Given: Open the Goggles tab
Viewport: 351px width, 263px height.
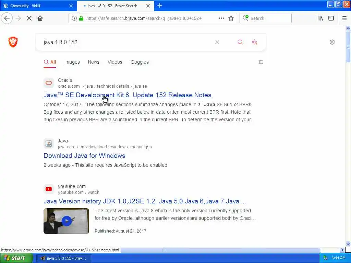Looking at the screenshot, I should coord(140,62).
